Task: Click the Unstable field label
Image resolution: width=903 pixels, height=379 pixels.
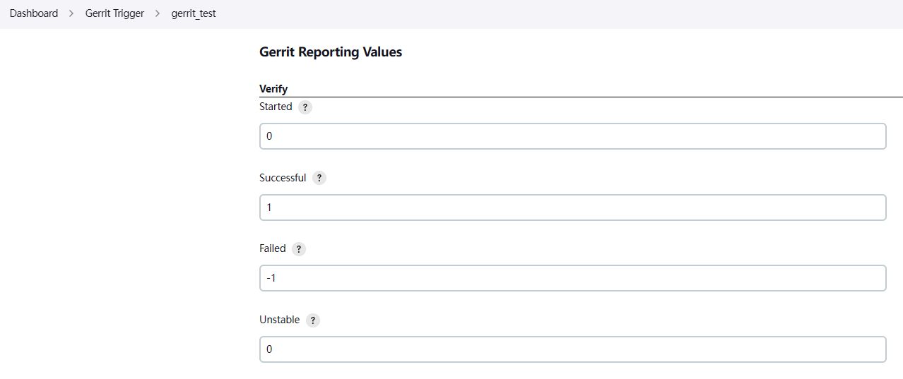Action: (280, 320)
